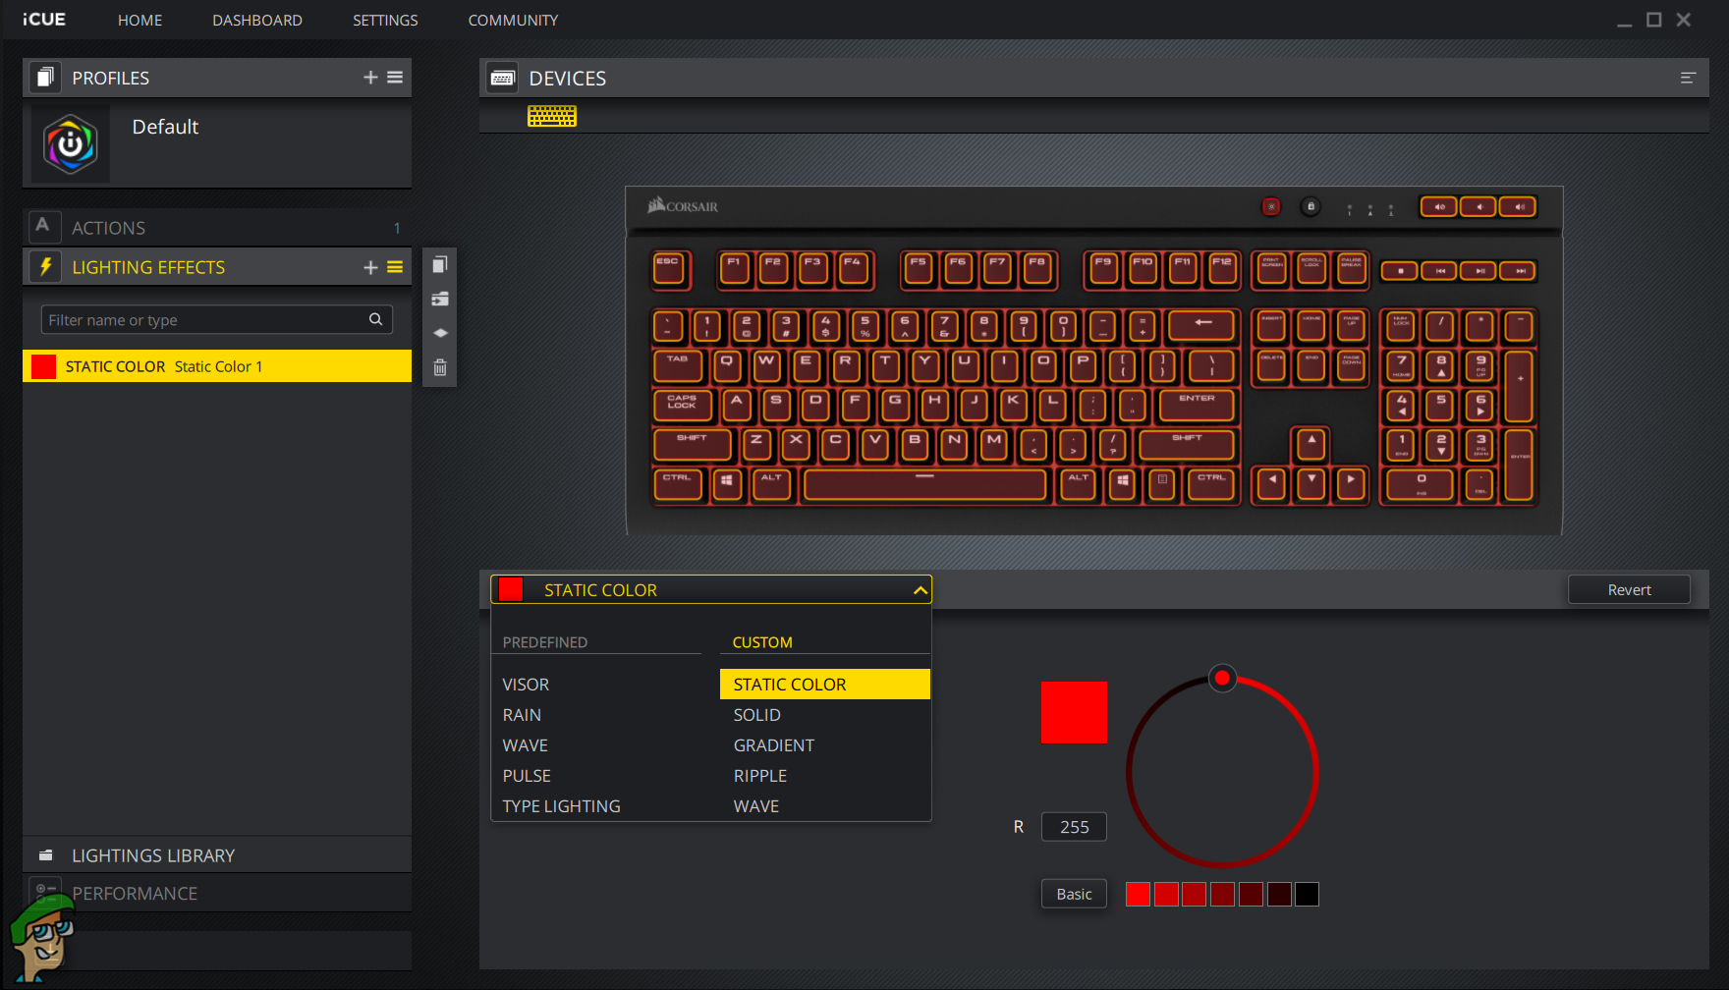Choose the Type Lighting effect
This screenshot has height=990, width=1729.
click(x=561, y=806)
